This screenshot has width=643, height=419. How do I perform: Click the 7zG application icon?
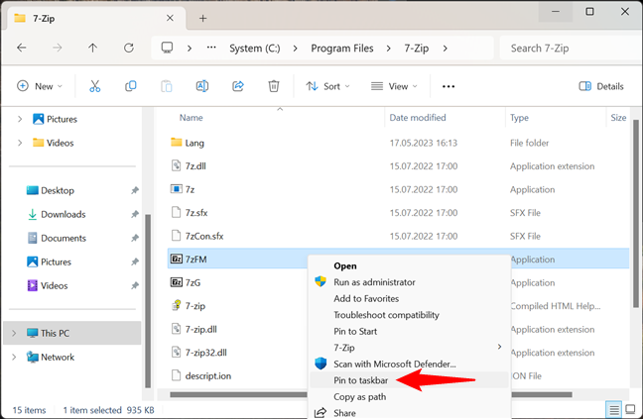coord(177,282)
